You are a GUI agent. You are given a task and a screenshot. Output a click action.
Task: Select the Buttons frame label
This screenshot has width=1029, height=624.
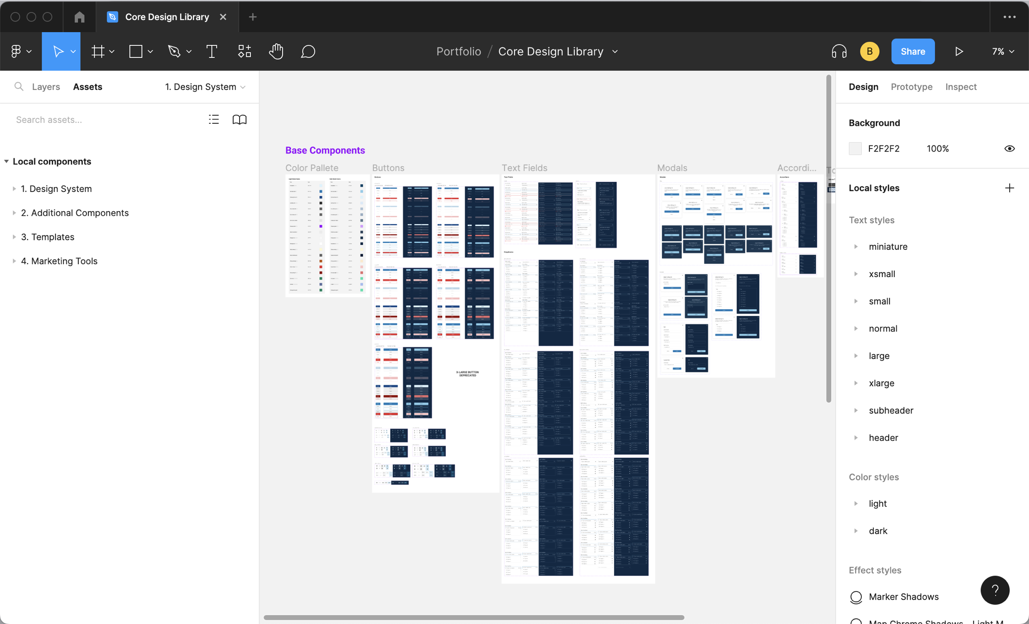pyautogui.click(x=388, y=168)
